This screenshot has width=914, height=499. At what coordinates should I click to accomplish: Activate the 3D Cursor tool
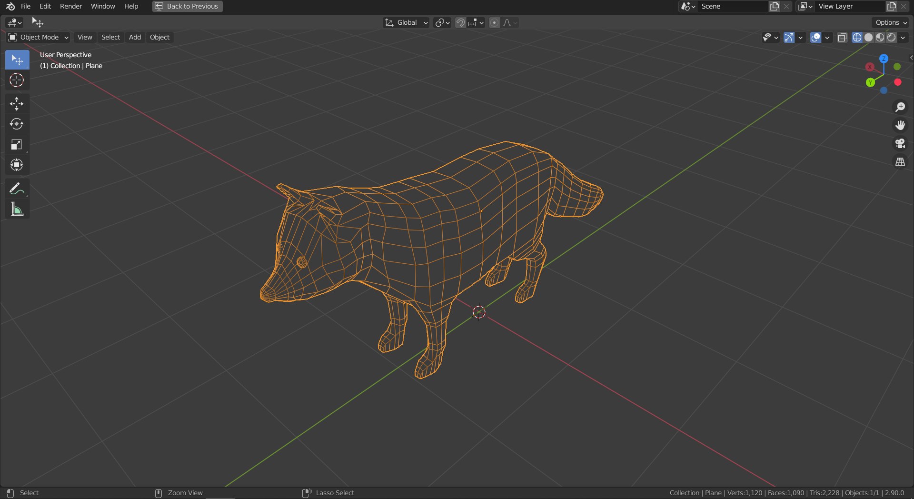(x=17, y=80)
